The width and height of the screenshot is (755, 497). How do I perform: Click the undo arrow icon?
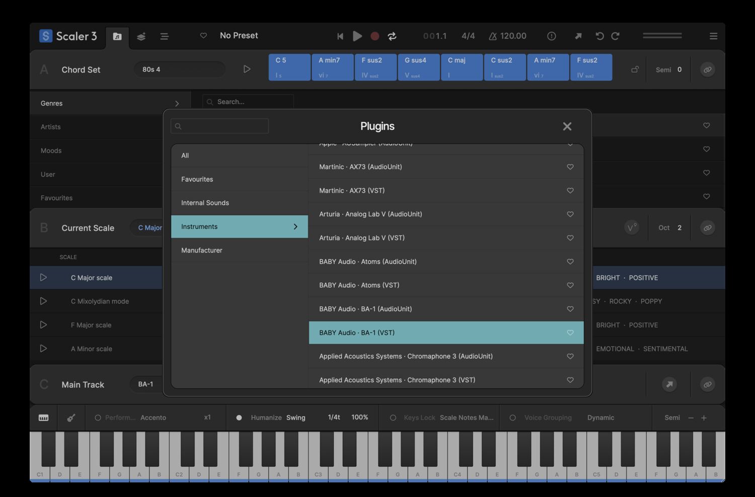599,36
